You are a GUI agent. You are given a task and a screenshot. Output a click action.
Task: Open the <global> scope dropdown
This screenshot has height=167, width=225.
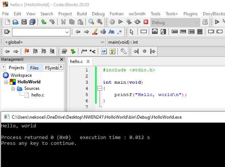click(x=55, y=42)
